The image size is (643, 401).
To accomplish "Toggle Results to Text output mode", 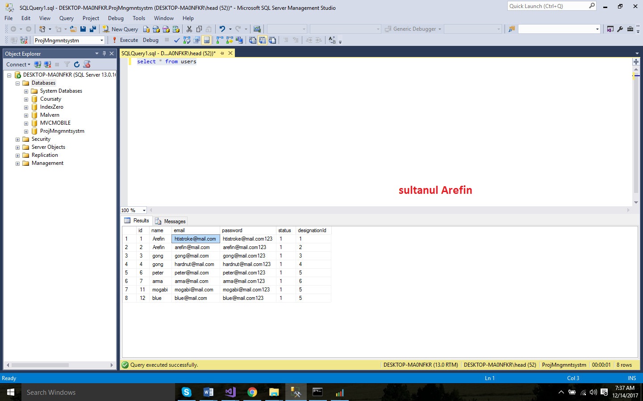I will tap(253, 40).
